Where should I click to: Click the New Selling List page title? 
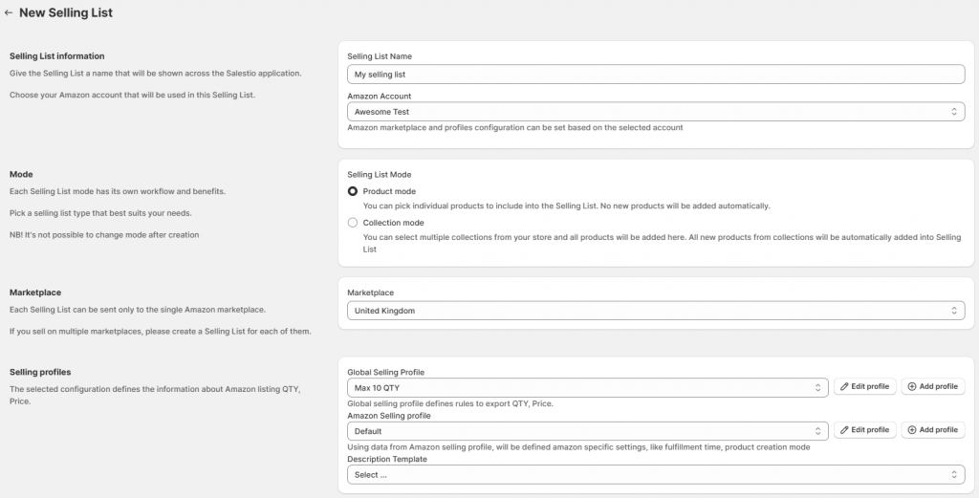(x=66, y=12)
